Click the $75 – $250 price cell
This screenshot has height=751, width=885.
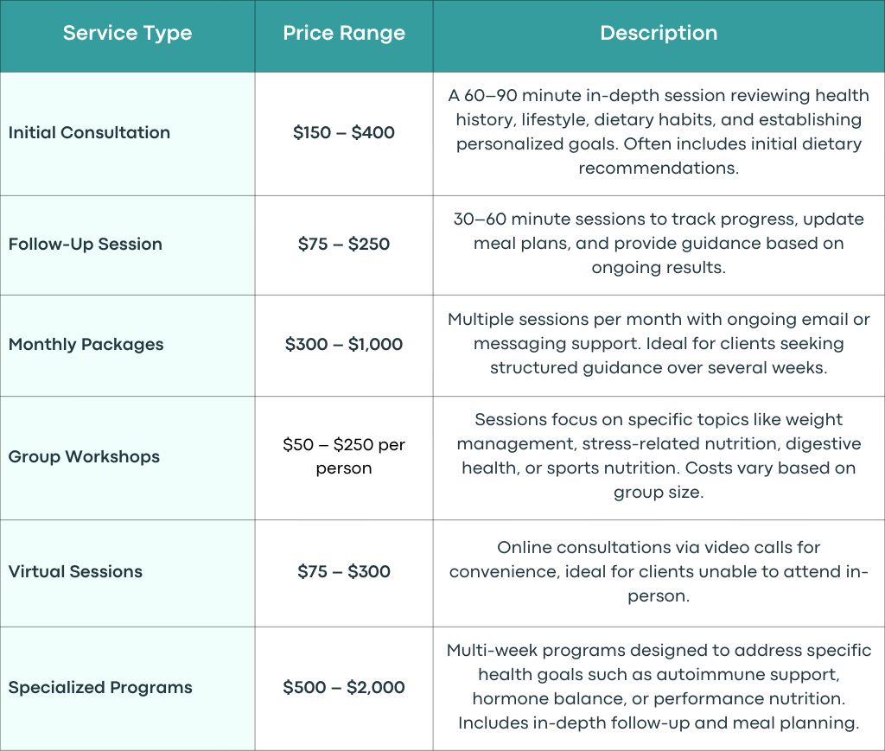tap(344, 245)
